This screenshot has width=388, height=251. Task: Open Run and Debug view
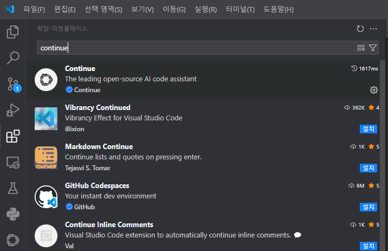coord(12,110)
